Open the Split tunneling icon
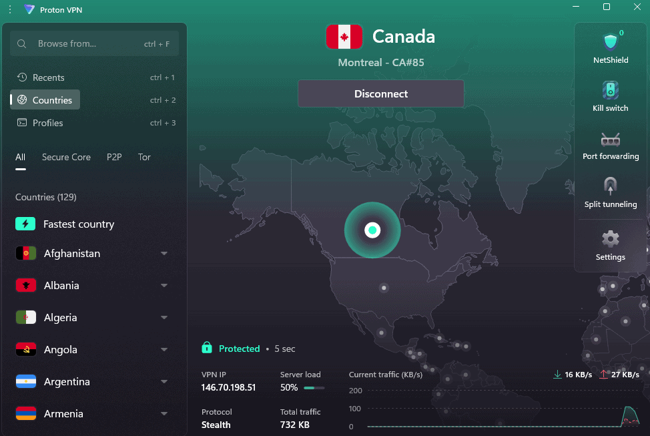Viewport: 650px width, 436px height. (x=611, y=186)
